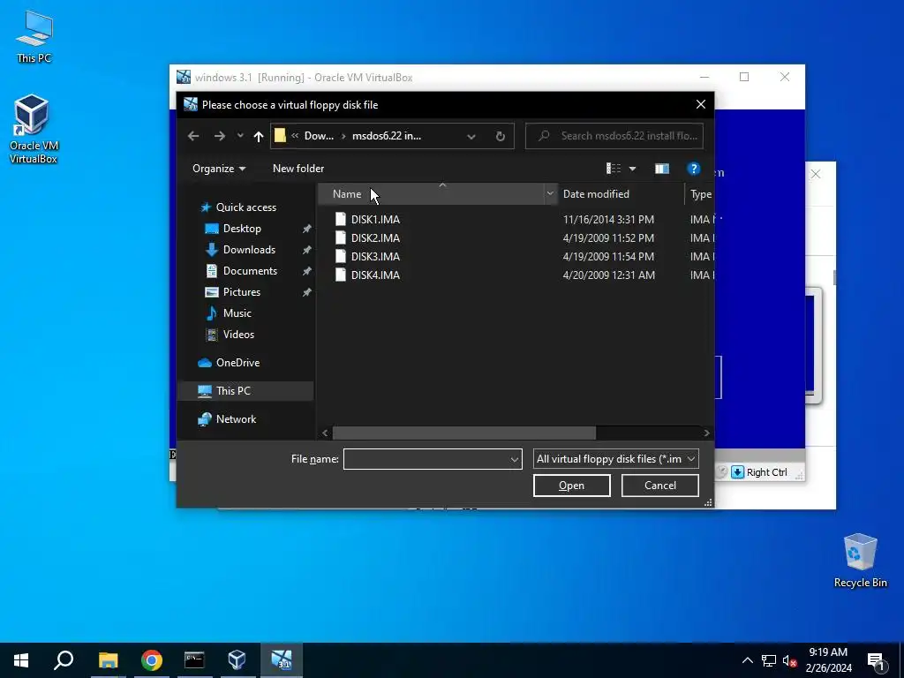The width and height of the screenshot is (904, 678).
Task: Select the DISK4.IMA file icon
Action: (x=341, y=275)
